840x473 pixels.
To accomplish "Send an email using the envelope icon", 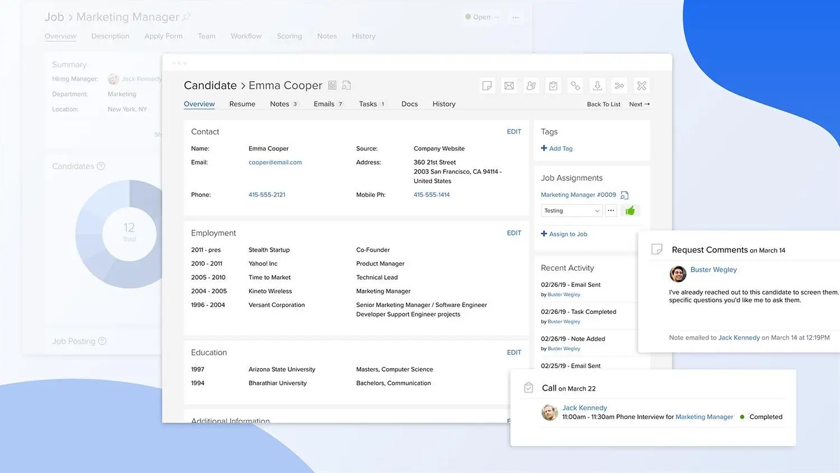I will click(508, 85).
